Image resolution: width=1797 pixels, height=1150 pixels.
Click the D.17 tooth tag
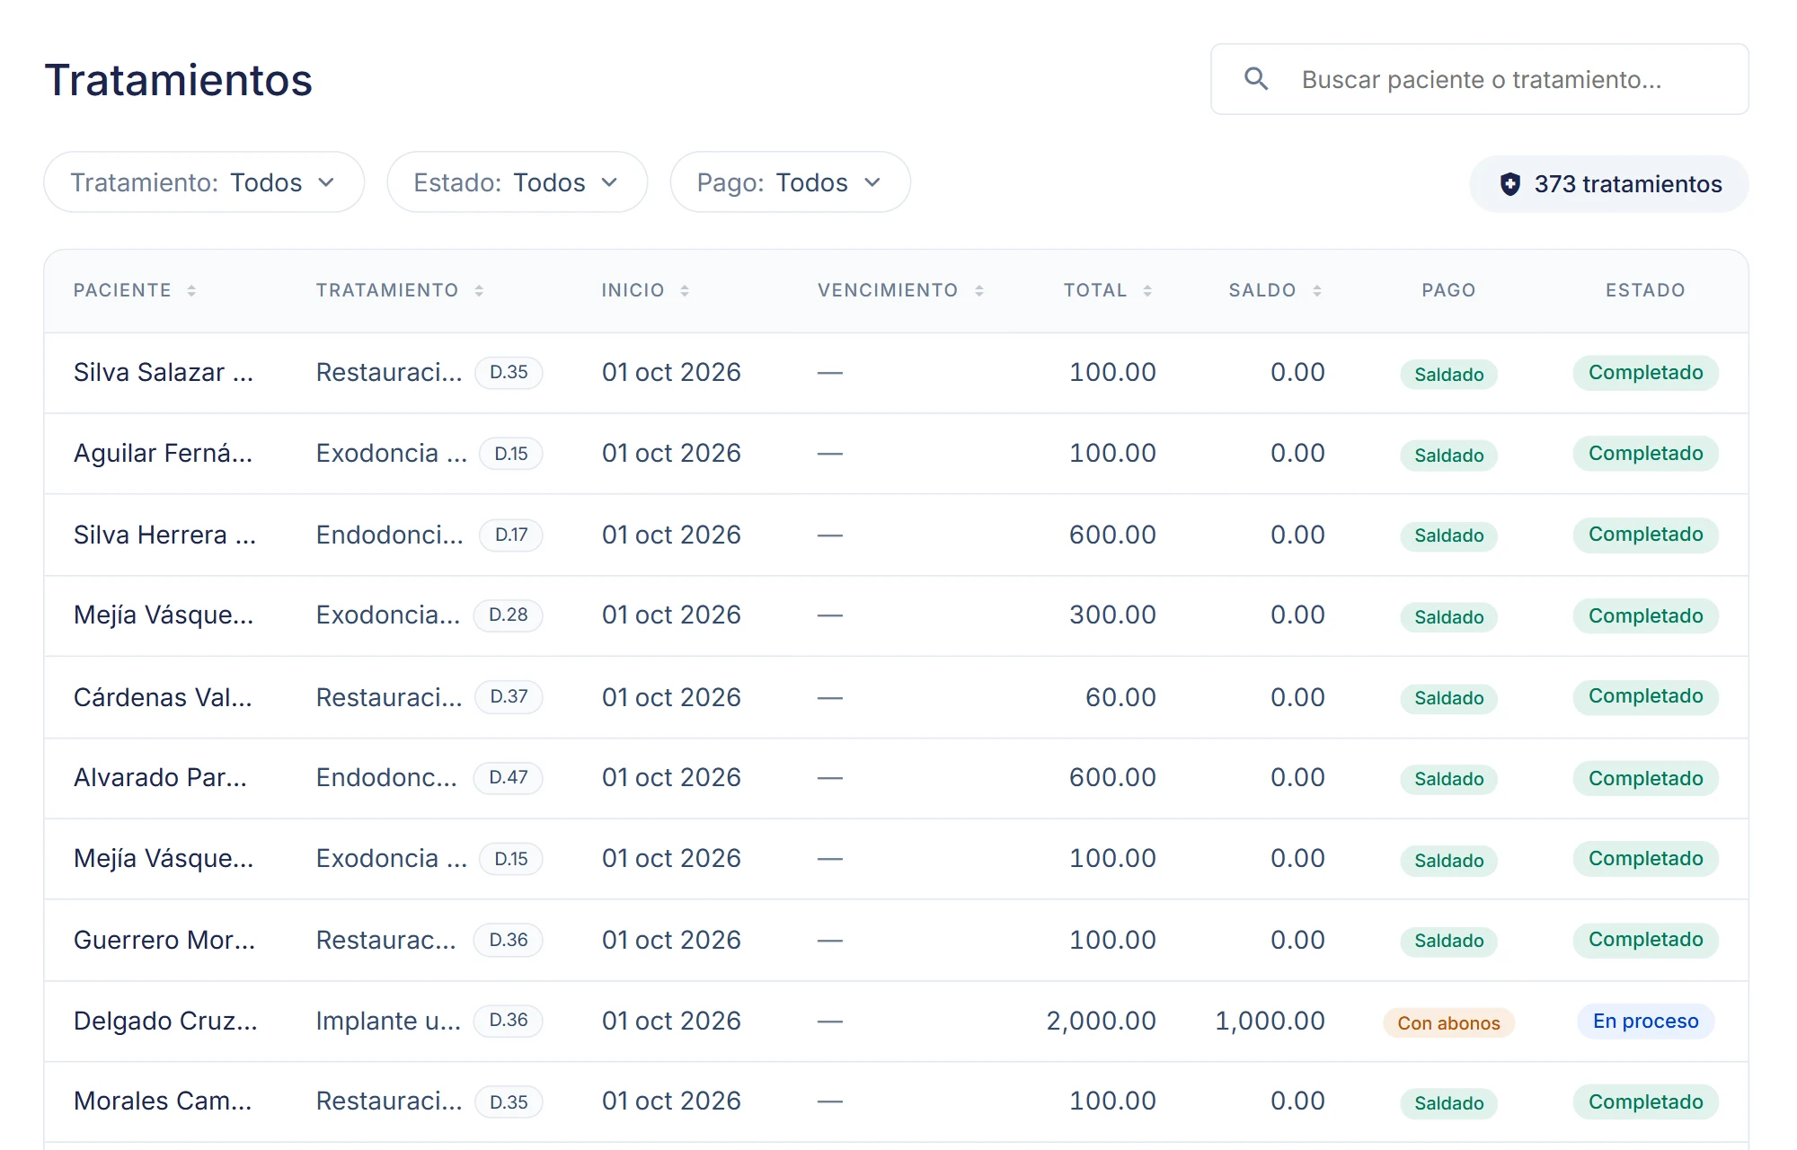pos(510,535)
